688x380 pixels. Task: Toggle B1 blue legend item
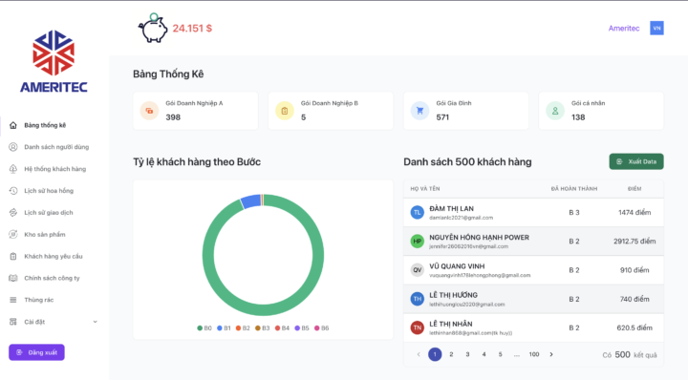(224, 328)
